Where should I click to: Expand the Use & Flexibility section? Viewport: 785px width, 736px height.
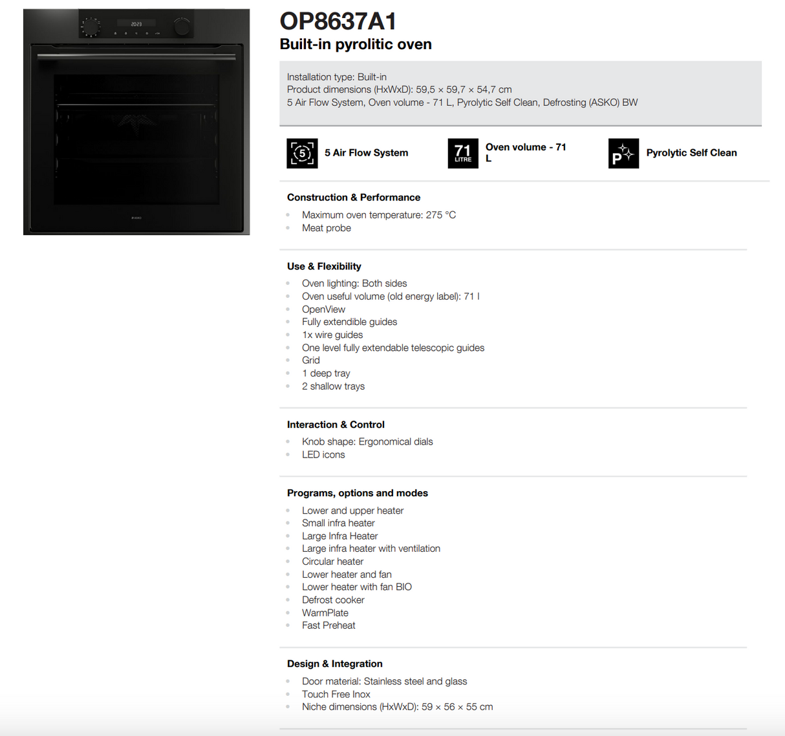(x=324, y=266)
